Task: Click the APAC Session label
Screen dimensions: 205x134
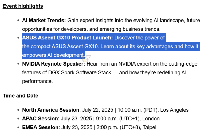Action: click(40, 119)
